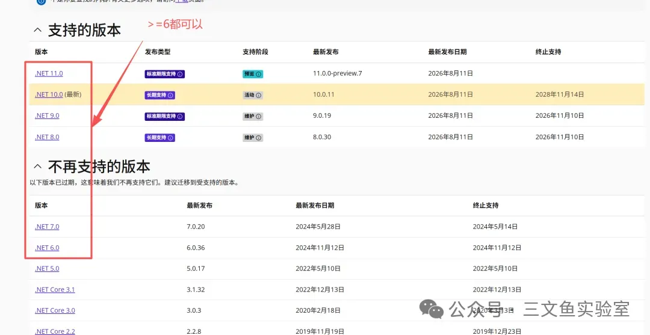Collapse the 不再支持的版本 section chevron

[x=38, y=167]
